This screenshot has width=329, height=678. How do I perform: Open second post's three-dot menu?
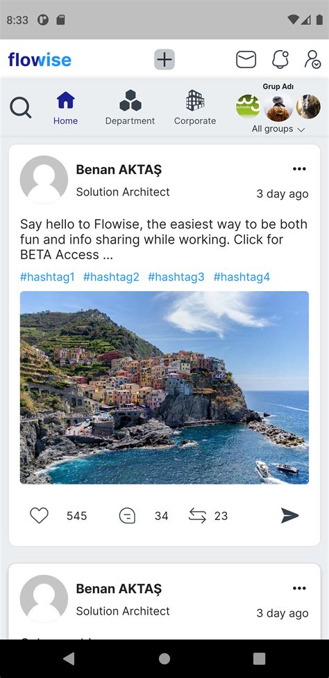click(x=299, y=588)
